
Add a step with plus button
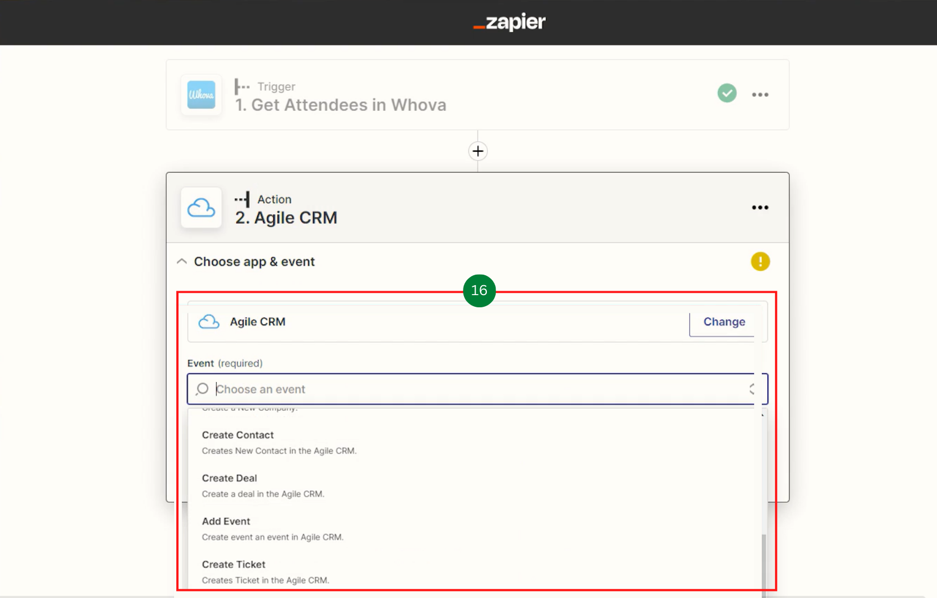[x=478, y=151]
